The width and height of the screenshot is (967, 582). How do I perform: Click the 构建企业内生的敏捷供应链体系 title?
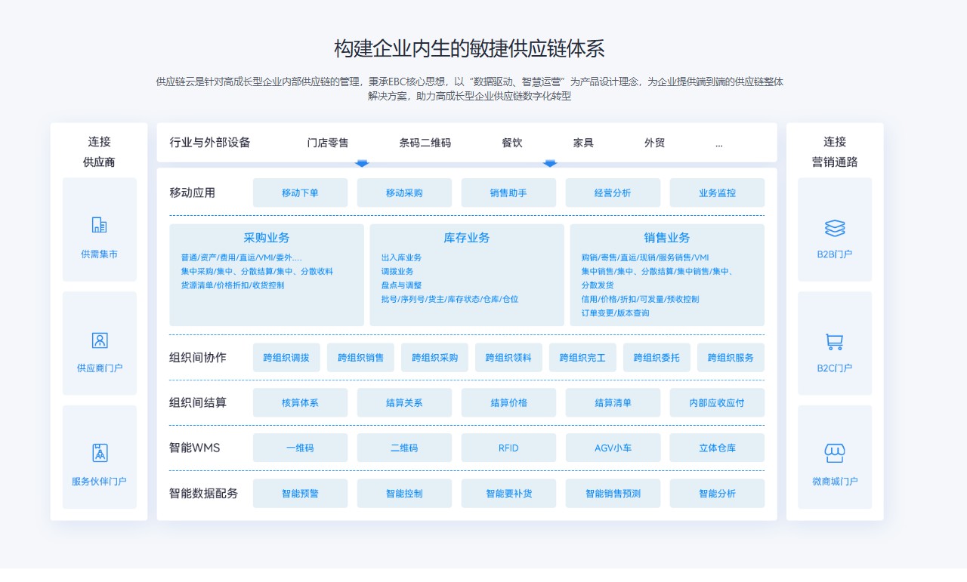click(x=469, y=48)
